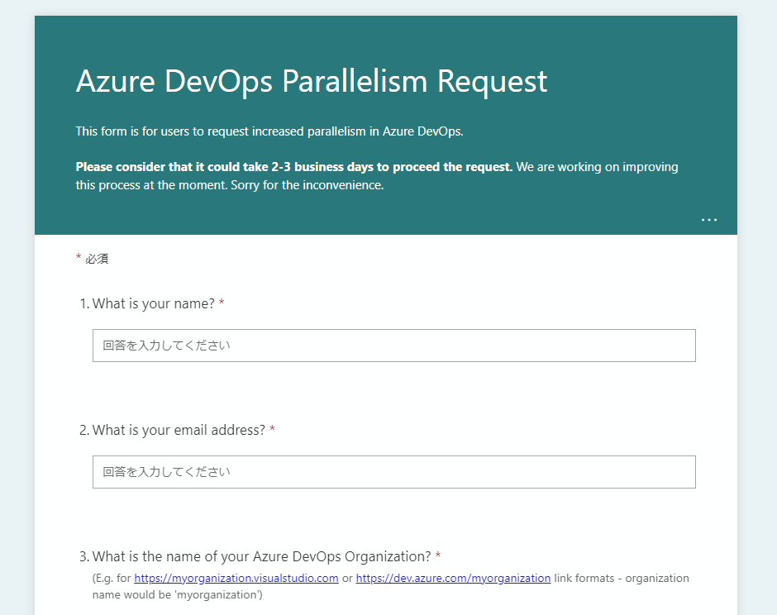This screenshot has height=615, width=777.
Task: Select question 1 'What is your name?' label
Action: [154, 303]
